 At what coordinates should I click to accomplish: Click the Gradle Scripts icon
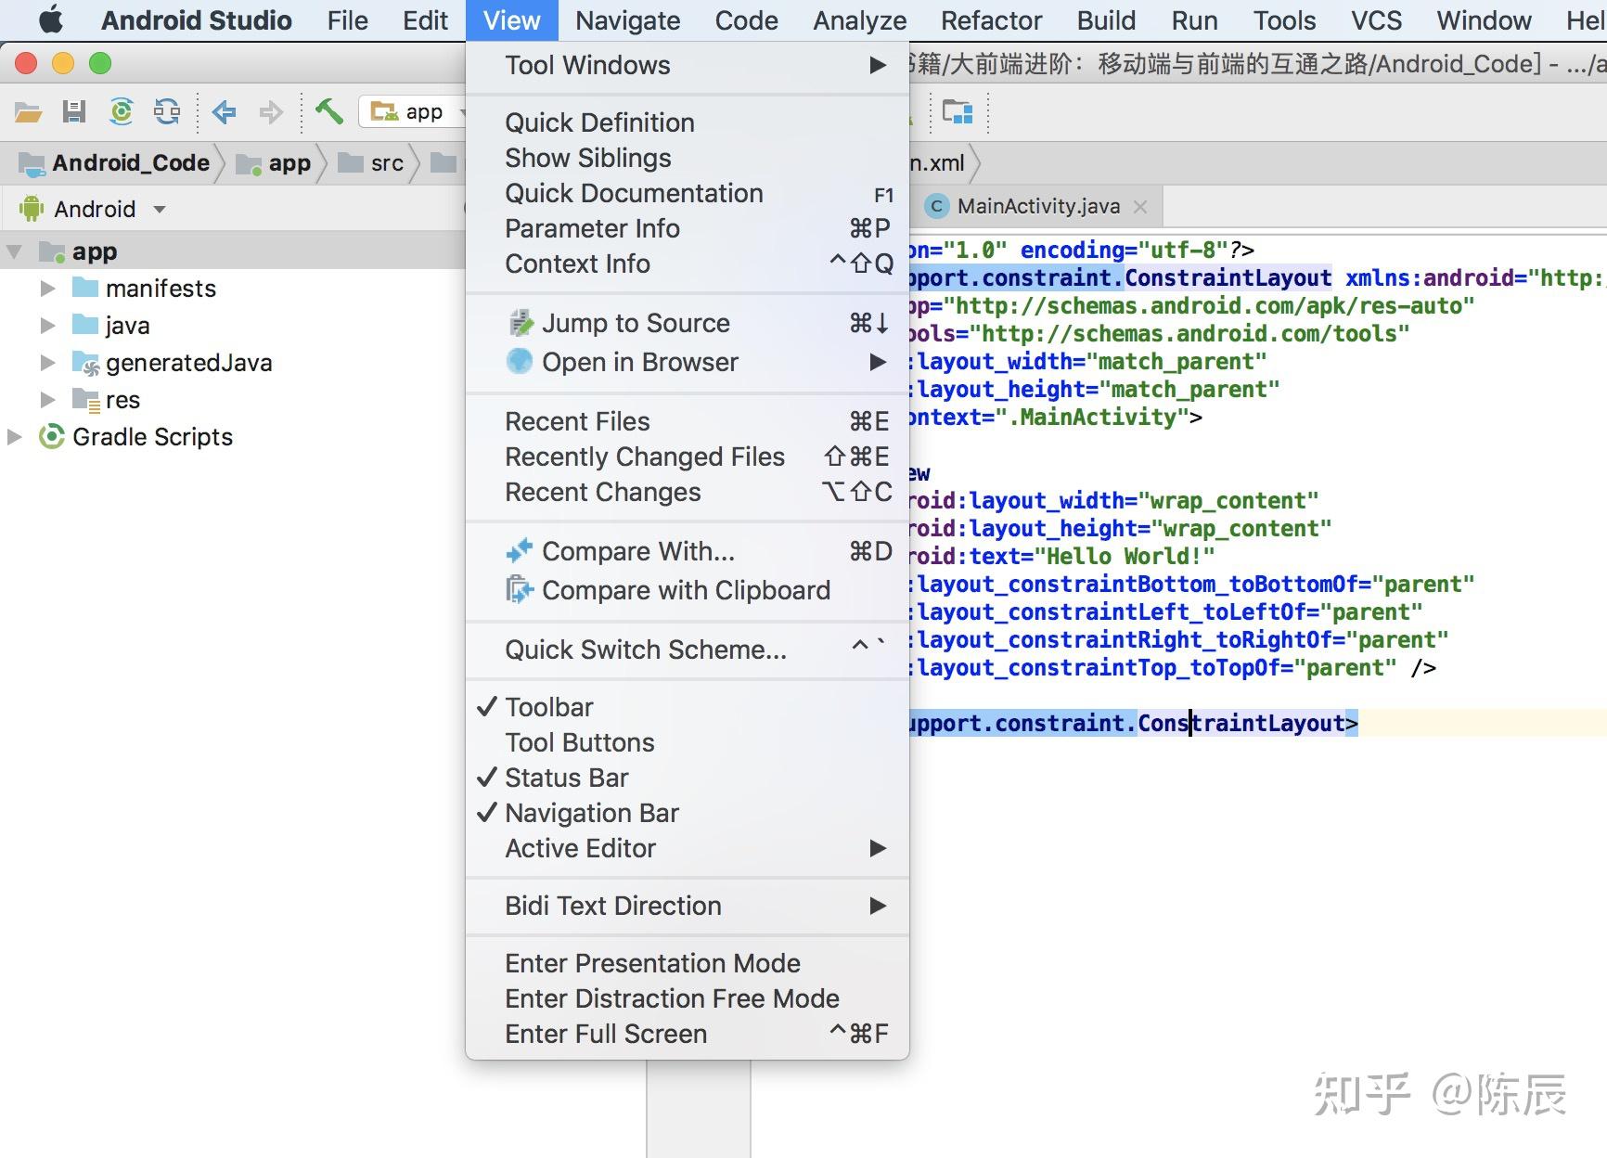52,436
